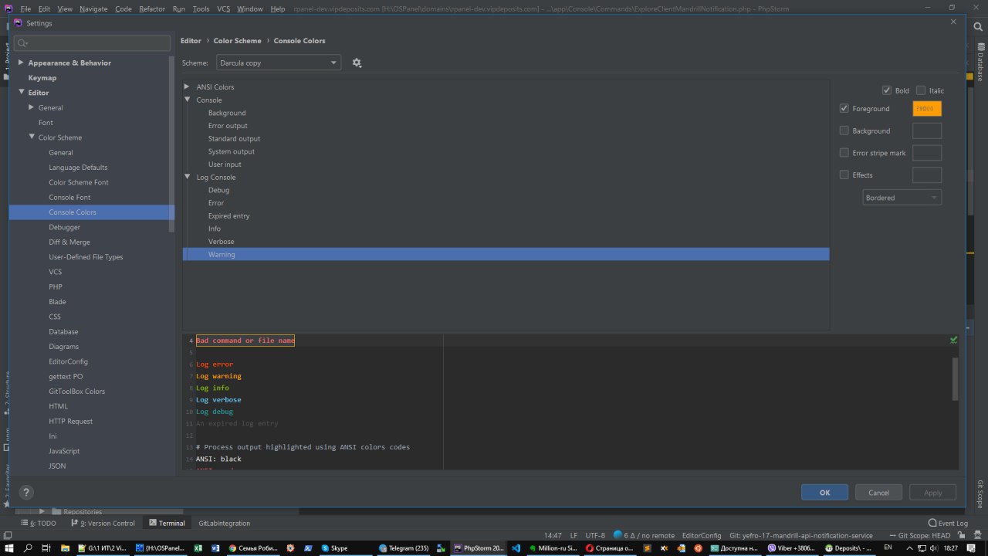
Task: Open the Version Control tool window
Action: coord(103,523)
